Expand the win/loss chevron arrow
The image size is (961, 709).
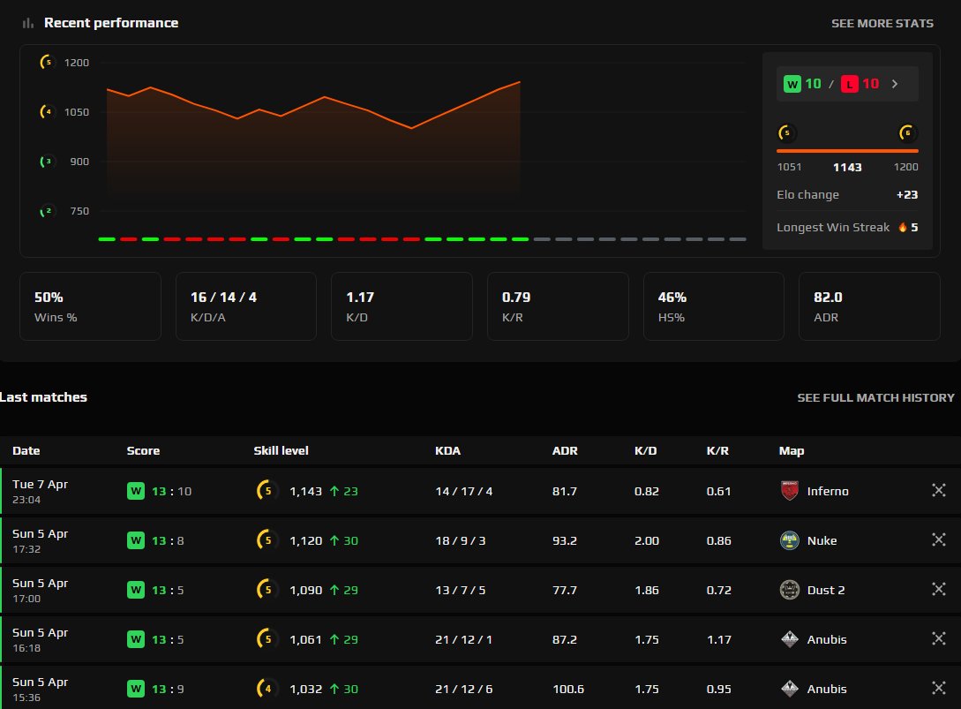click(x=895, y=84)
